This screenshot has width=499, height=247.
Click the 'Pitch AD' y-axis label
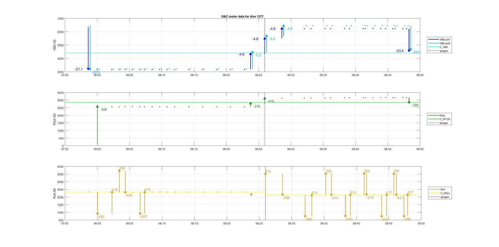click(x=55, y=119)
